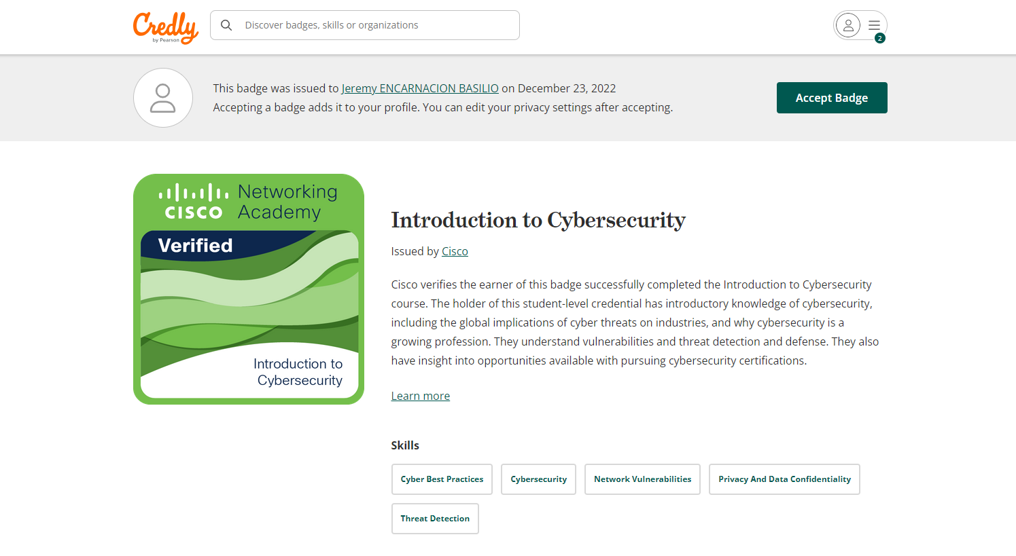The width and height of the screenshot is (1016, 556).
Task: Select the Cyber Best Practices skill tag
Action: [442, 479]
